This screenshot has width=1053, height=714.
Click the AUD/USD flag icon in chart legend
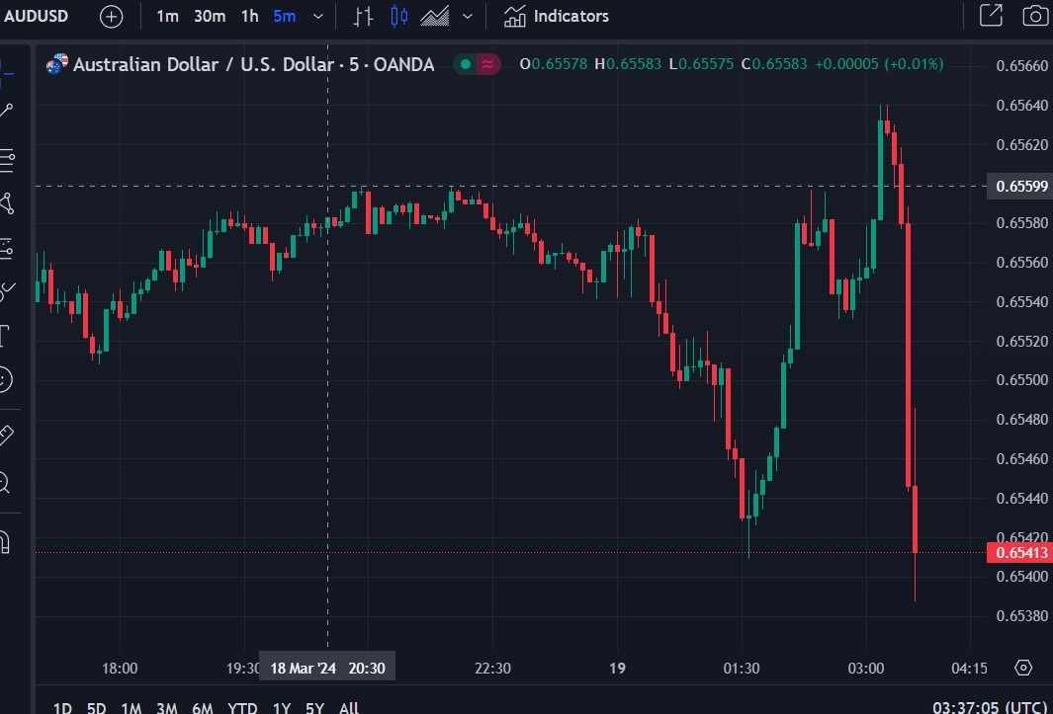57,64
